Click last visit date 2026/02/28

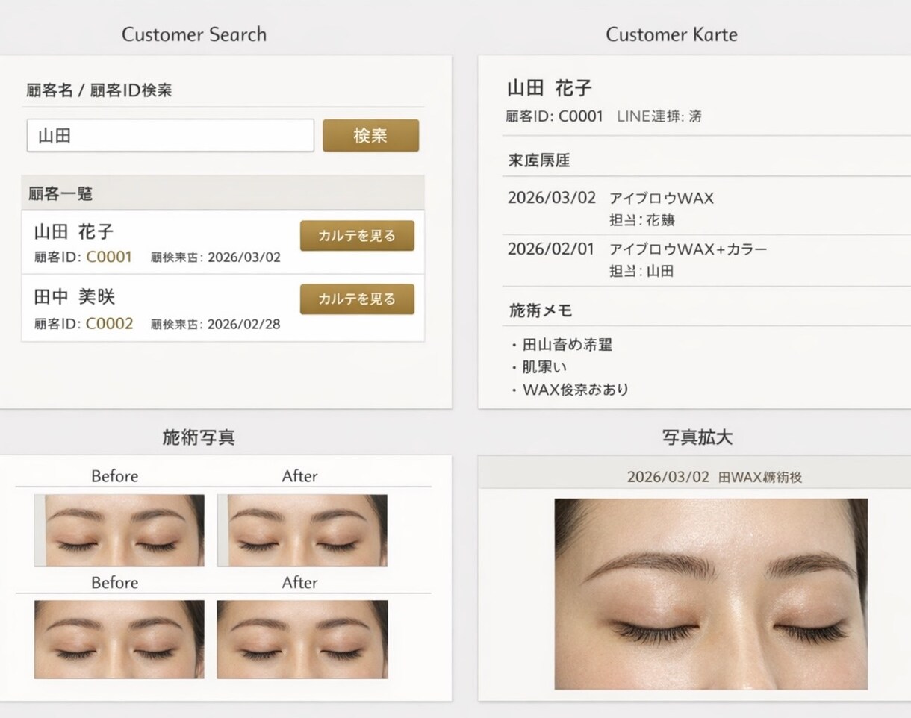[x=244, y=325]
